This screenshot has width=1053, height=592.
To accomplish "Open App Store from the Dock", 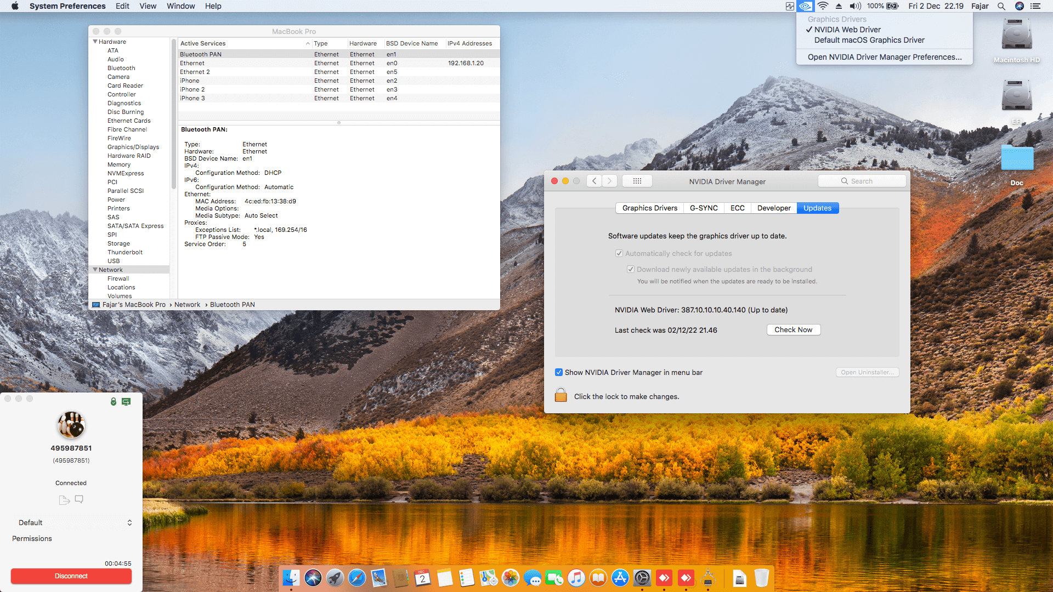I will pyautogui.click(x=620, y=578).
